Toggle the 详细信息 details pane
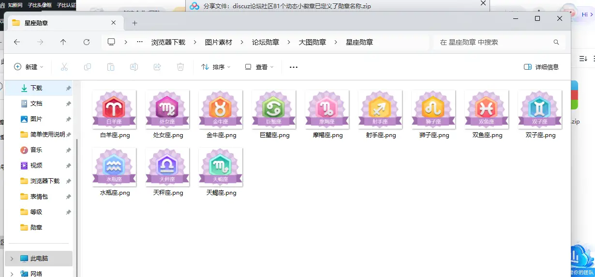The height and width of the screenshot is (277, 595). 541,67
